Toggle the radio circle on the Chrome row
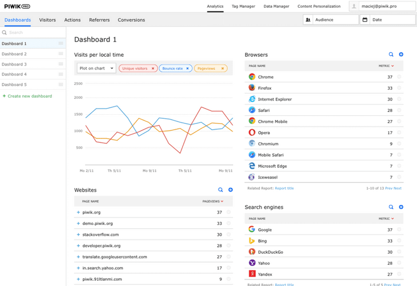This screenshot has height=286, width=417. click(399, 77)
